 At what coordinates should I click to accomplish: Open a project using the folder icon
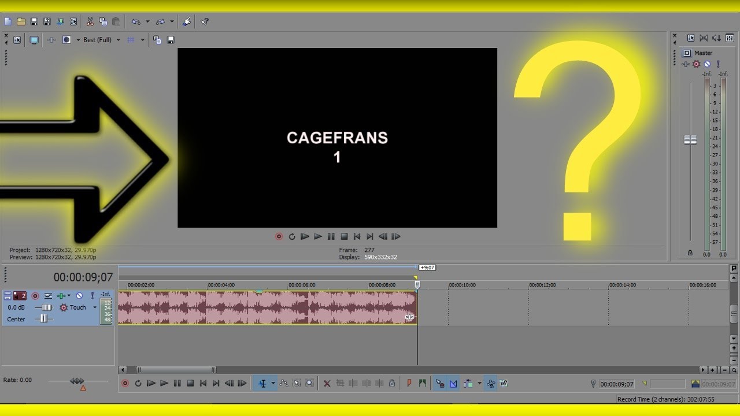click(x=21, y=21)
